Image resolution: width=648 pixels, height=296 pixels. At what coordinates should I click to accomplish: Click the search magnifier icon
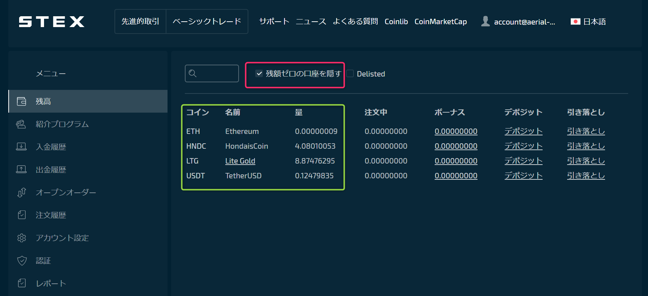coord(193,73)
